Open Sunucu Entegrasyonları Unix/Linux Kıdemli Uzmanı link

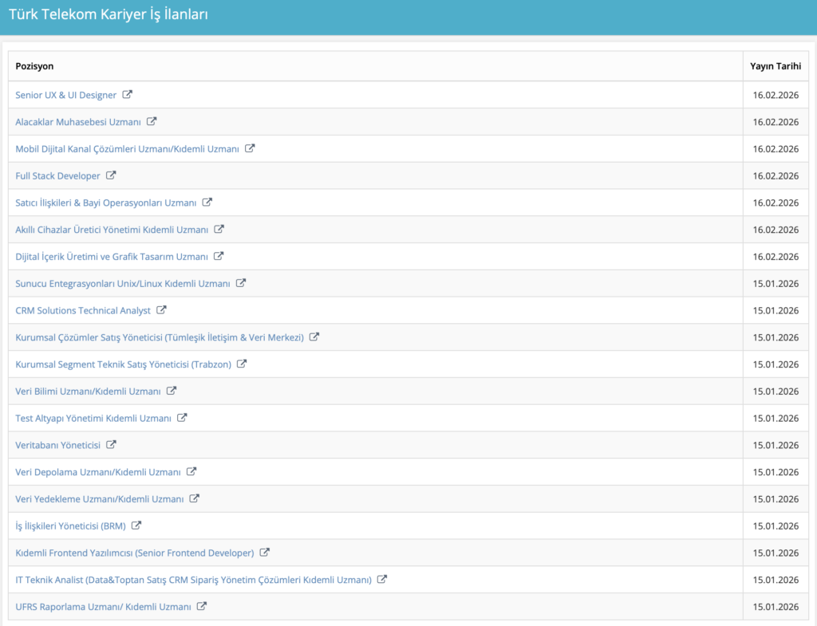click(x=122, y=284)
